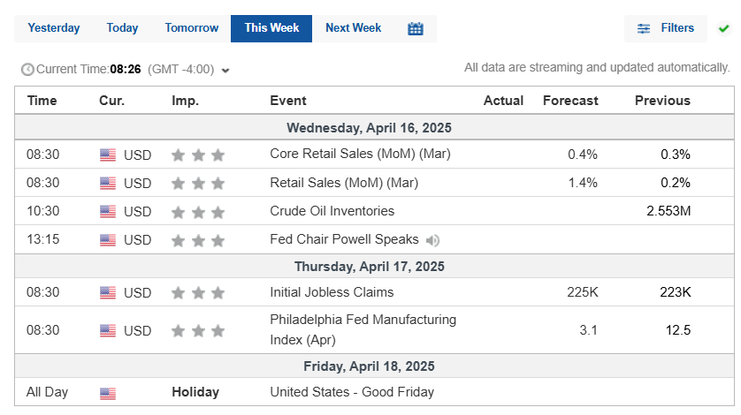Switch to the Yesterday tab
This screenshot has width=741, height=415.
point(54,28)
